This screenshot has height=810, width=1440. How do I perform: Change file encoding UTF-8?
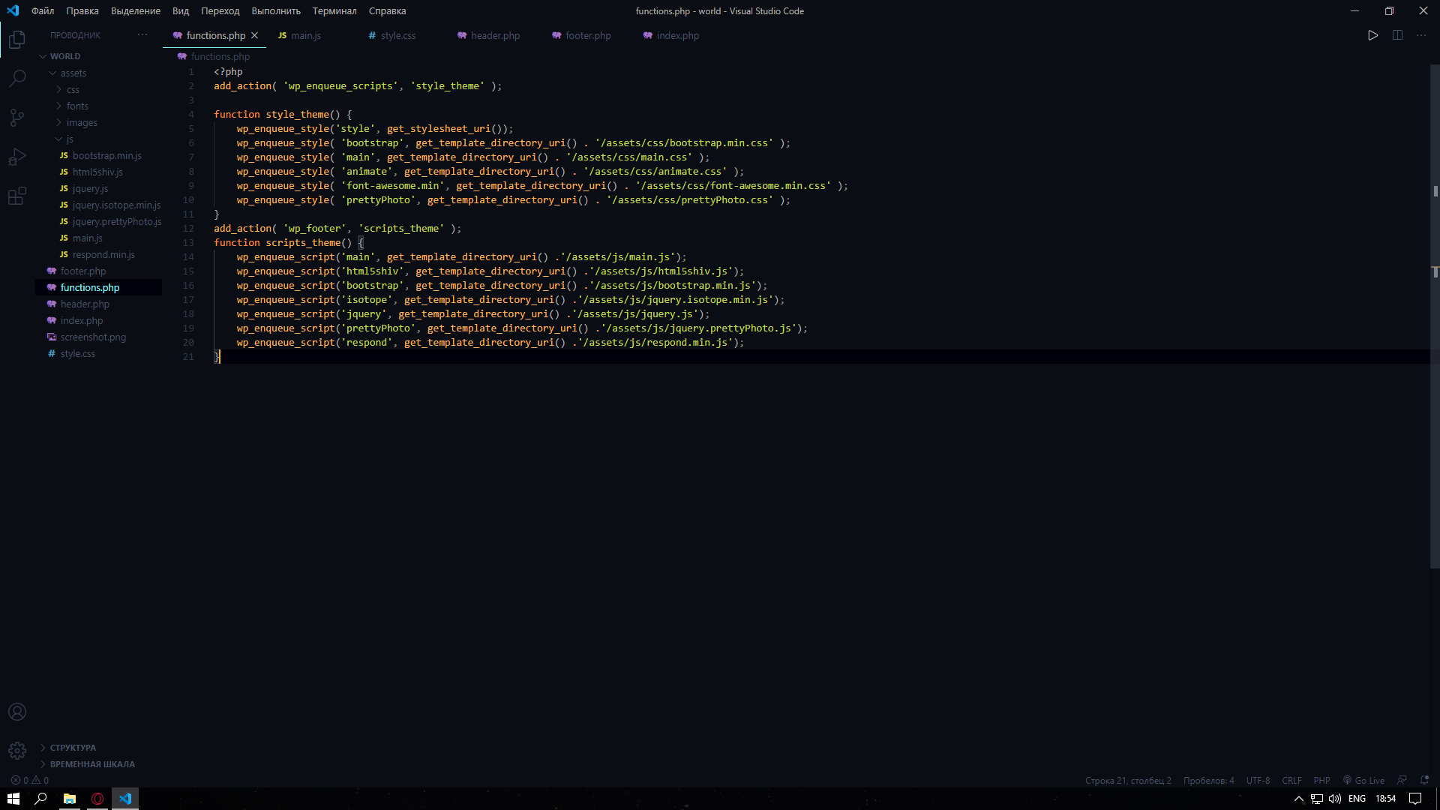pos(1258,780)
